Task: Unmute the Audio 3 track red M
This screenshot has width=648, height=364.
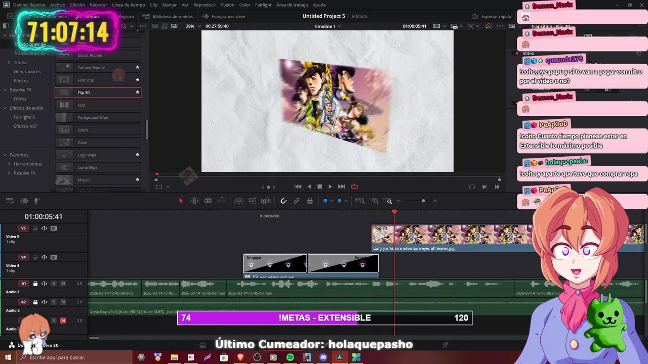Action: click(x=63, y=321)
